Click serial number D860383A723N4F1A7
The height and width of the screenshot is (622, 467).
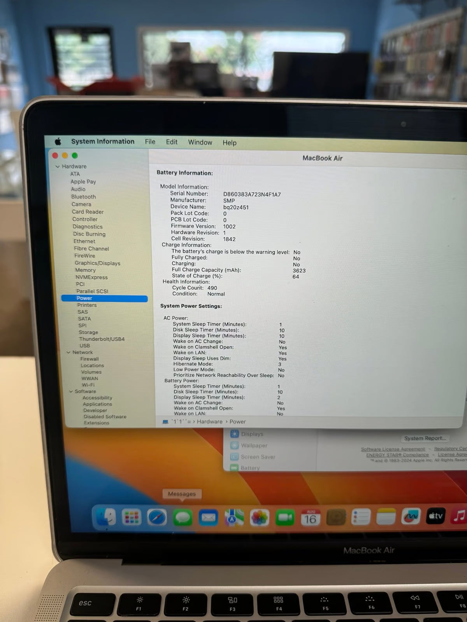252,194
